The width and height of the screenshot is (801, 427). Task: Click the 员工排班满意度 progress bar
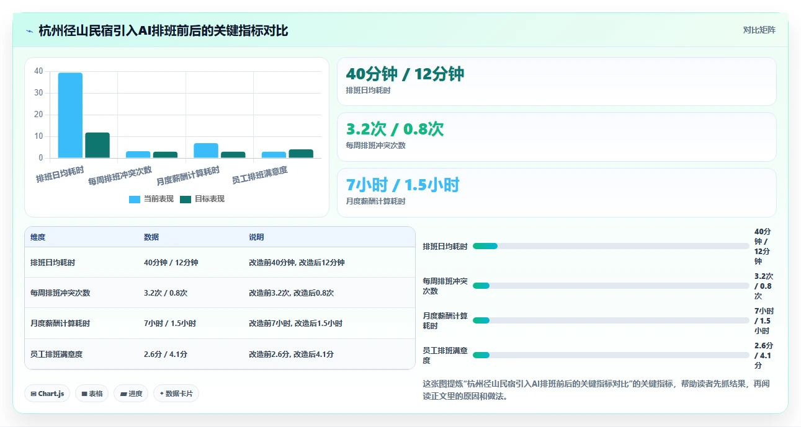(x=611, y=355)
